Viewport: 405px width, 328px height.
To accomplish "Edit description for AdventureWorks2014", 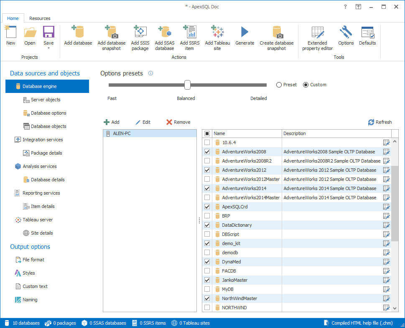I will (387, 188).
